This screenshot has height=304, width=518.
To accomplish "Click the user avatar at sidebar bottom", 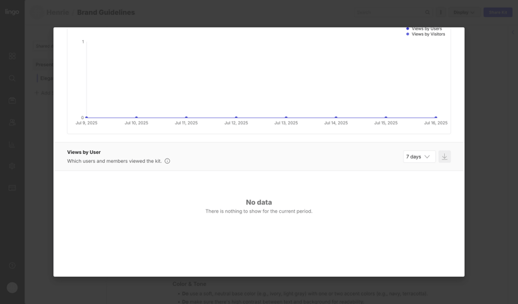I will [x=12, y=287].
